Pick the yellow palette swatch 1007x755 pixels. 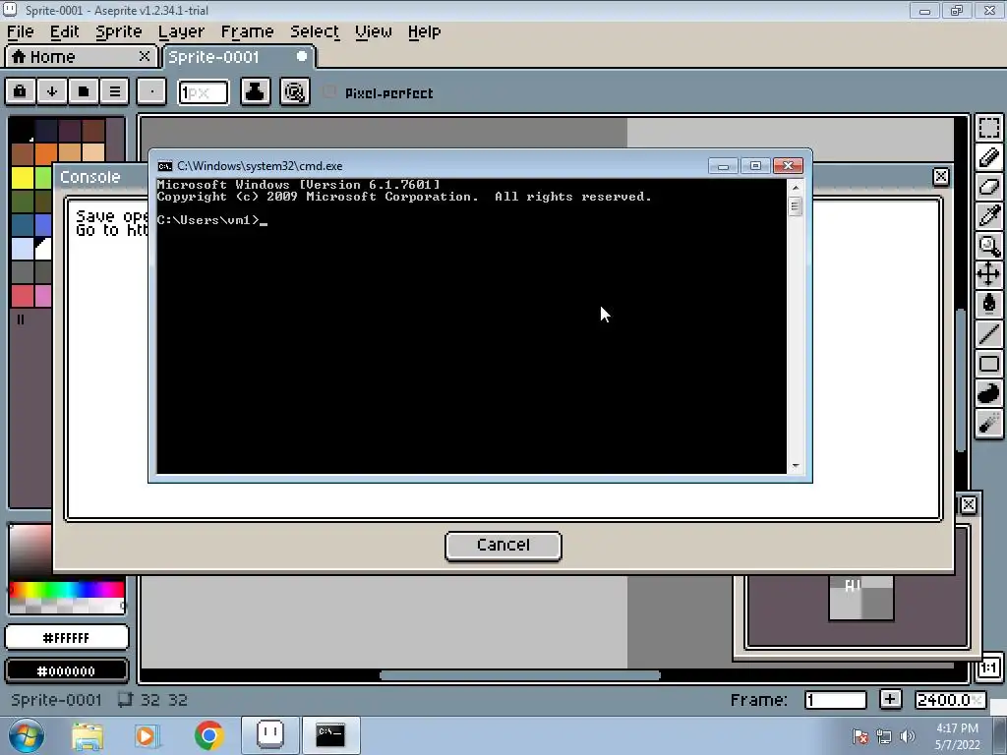point(23,178)
